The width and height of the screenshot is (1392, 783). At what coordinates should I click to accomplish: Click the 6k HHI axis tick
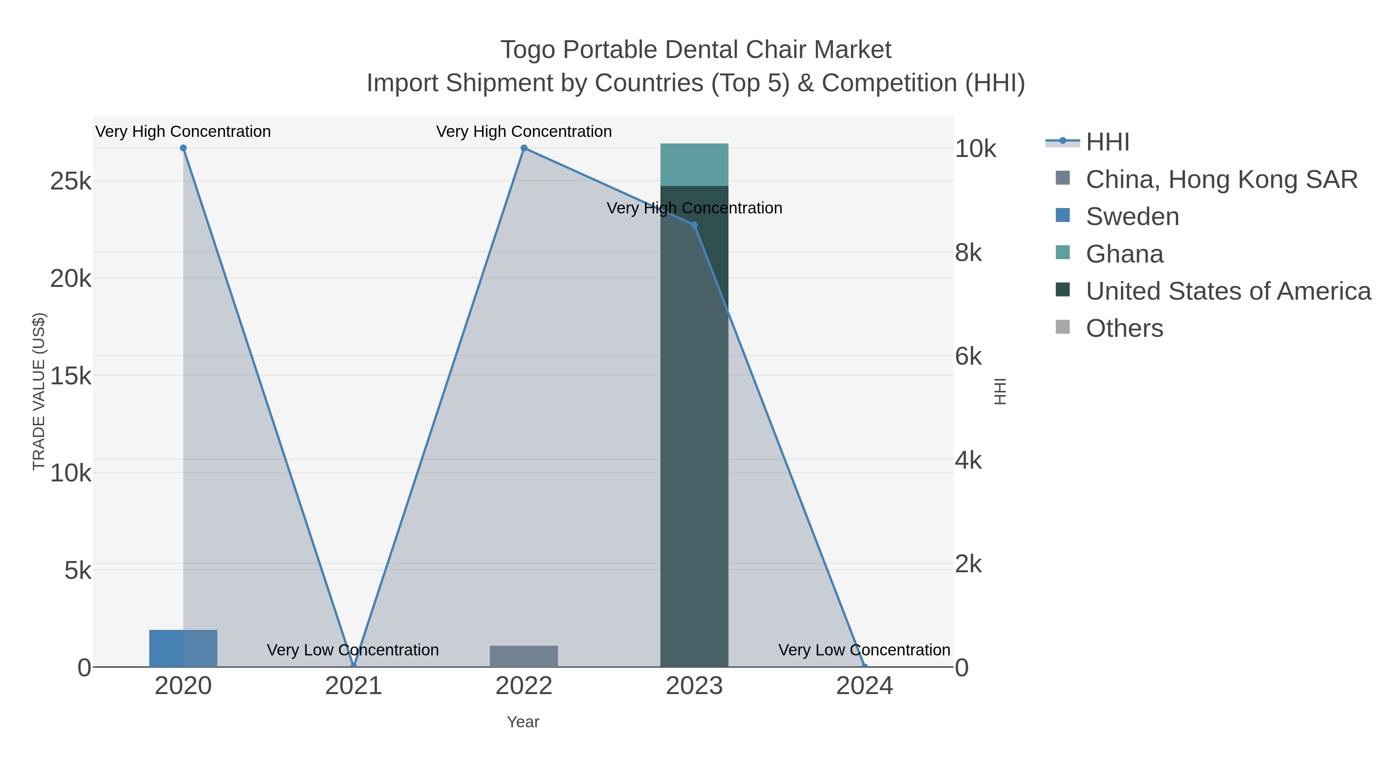pyautogui.click(x=968, y=356)
